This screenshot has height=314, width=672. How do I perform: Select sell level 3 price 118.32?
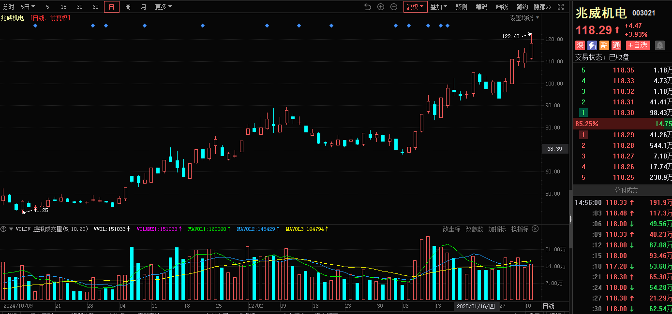pyautogui.click(x=623, y=91)
